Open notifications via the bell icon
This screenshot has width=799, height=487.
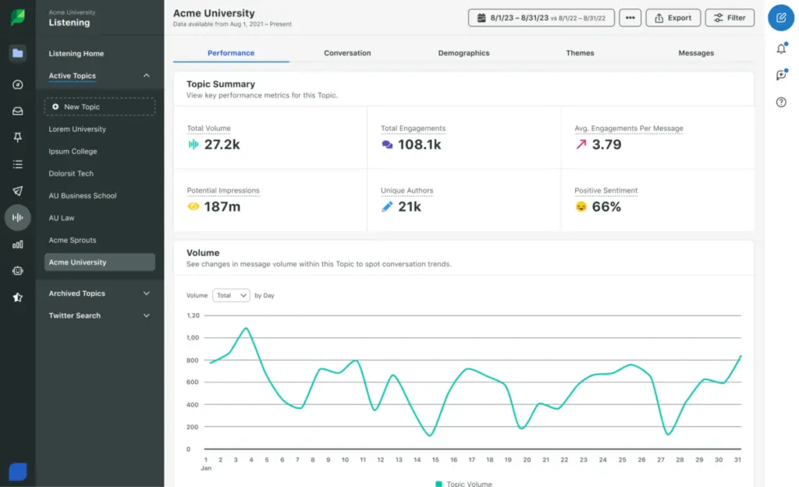781,48
